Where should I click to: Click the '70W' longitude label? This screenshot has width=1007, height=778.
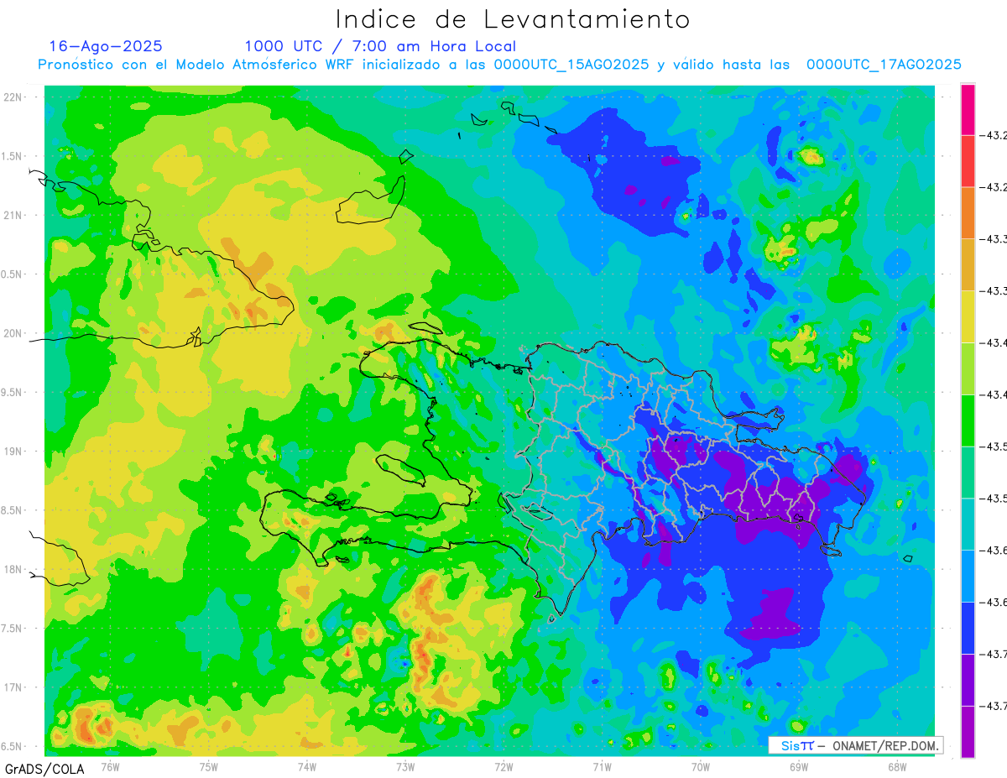click(701, 766)
